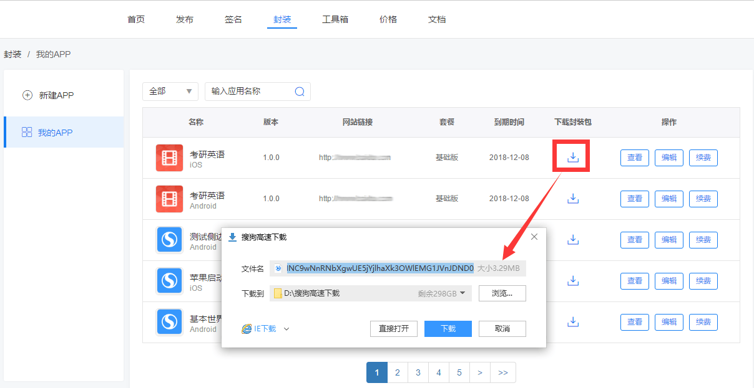
Task: Download the last row's package
Action: click(x=573, y=322)
